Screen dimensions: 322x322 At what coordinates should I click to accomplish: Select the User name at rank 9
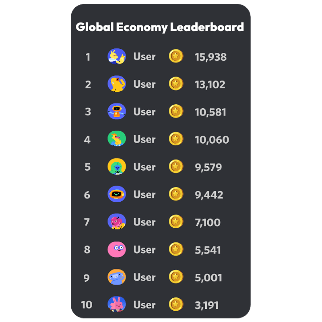[144, 277]
